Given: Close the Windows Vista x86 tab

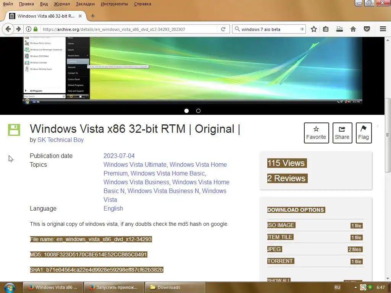Looking at the screenshot, I should pyautogui.click(x=80, y=16).
